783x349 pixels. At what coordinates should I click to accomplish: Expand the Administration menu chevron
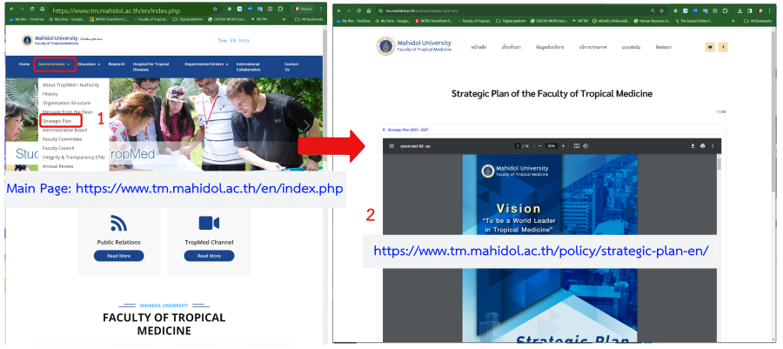point(69,64)
